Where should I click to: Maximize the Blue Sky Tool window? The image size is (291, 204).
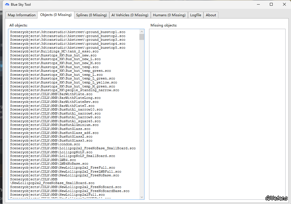pos(271,5)
